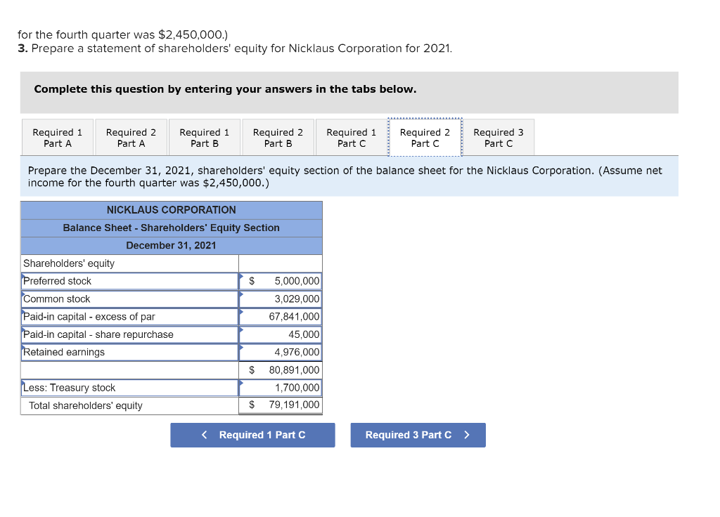Click the previous Required 1 Part C button
Viewport: 720px width, 517px height.
click(252, 435)
